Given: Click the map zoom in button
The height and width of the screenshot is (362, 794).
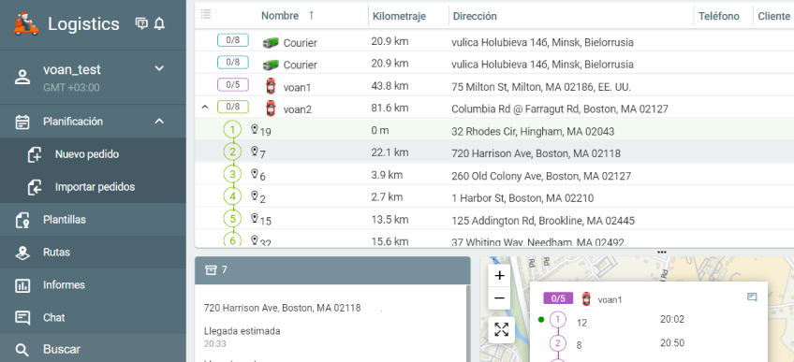Looking at the screenshot, I should 499,276.
